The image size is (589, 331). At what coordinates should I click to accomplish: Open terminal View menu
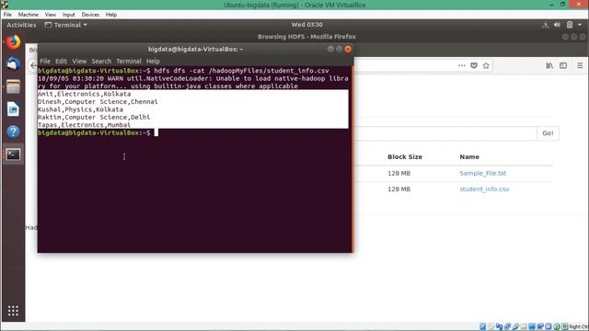pyautogui.click(x=79, y=61)
